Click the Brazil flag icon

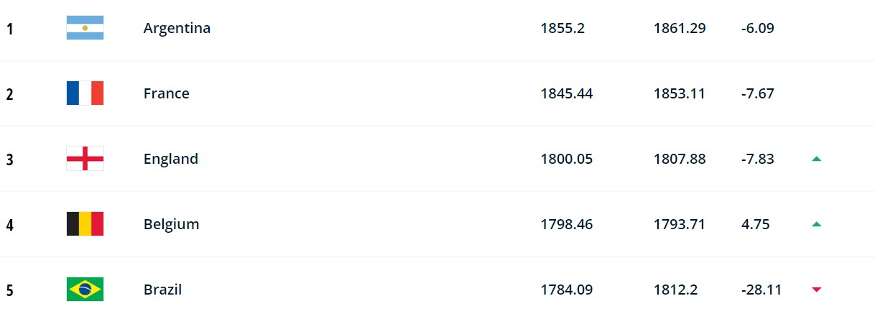point(85,290)
